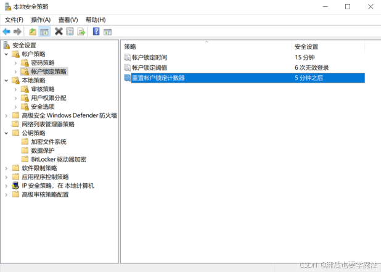Viewport: 381px width, 272px height.
Task: Toggle the show/hide console tree icon
Action: (x=44, y=31)
